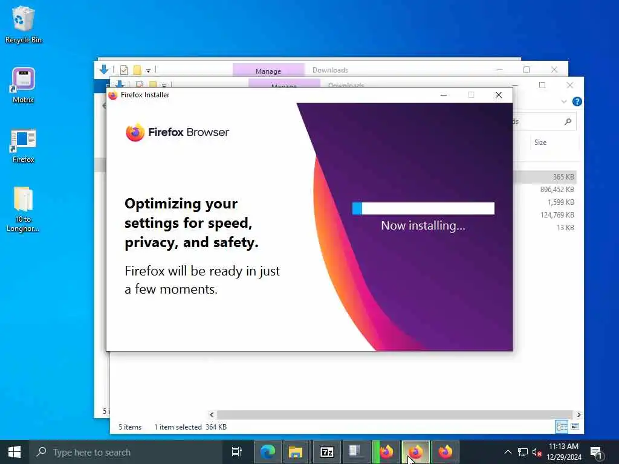
Task: Click the blue down-arrow icon in rear Explorer
Action: point(104,69)
